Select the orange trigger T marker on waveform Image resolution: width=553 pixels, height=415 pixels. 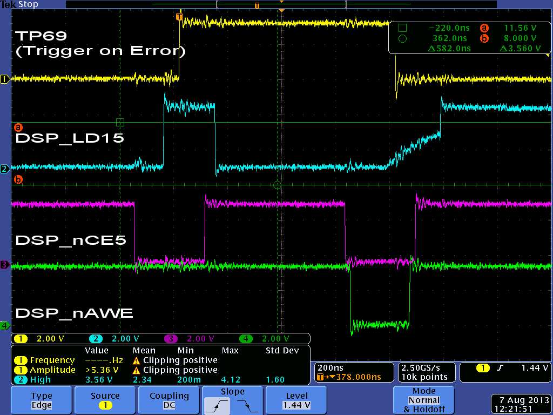pyautogui.click(x=179, y=17)
